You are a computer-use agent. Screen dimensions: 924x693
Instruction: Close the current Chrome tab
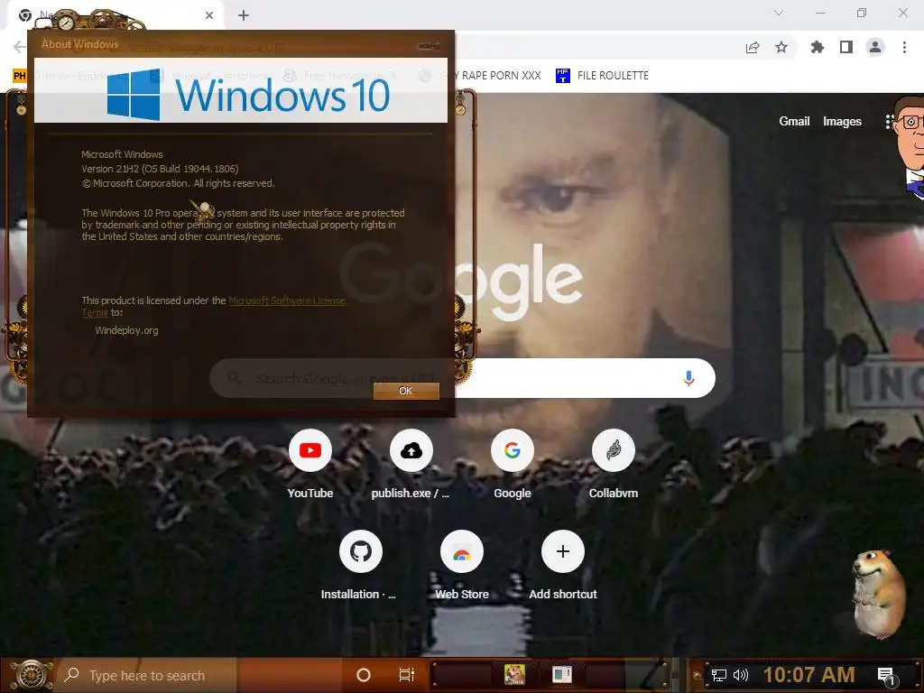[x=209, y=15]
